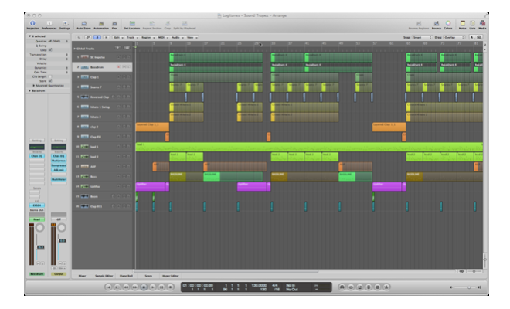
Task: Expand the Global Tracks disclosure triangle
Action: pos(74,49)
